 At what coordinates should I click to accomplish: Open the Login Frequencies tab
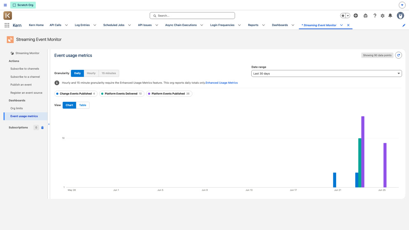222,25
